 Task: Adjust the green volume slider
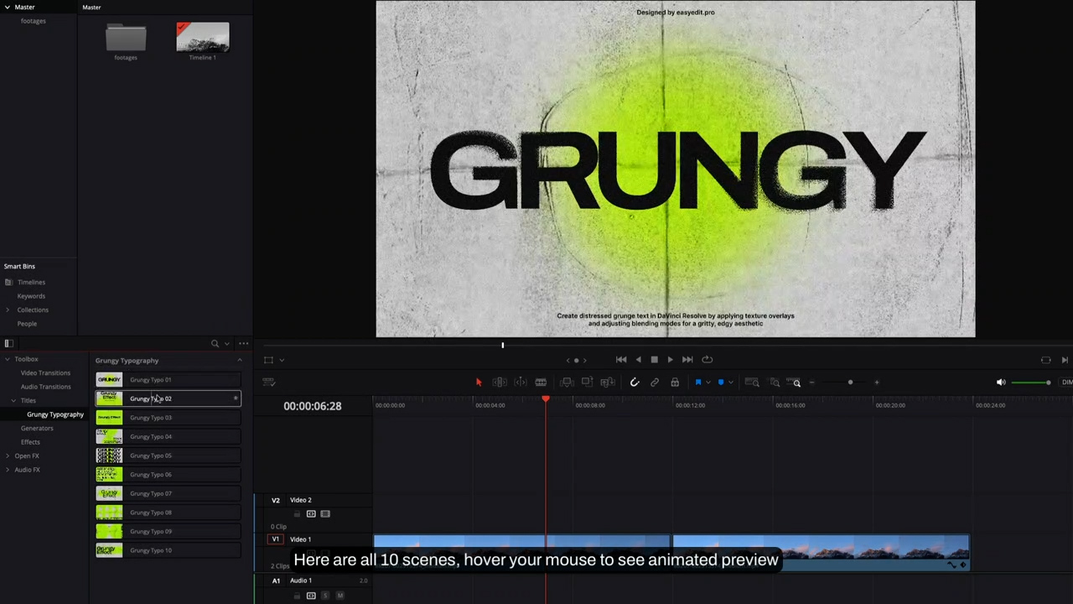1031,383
